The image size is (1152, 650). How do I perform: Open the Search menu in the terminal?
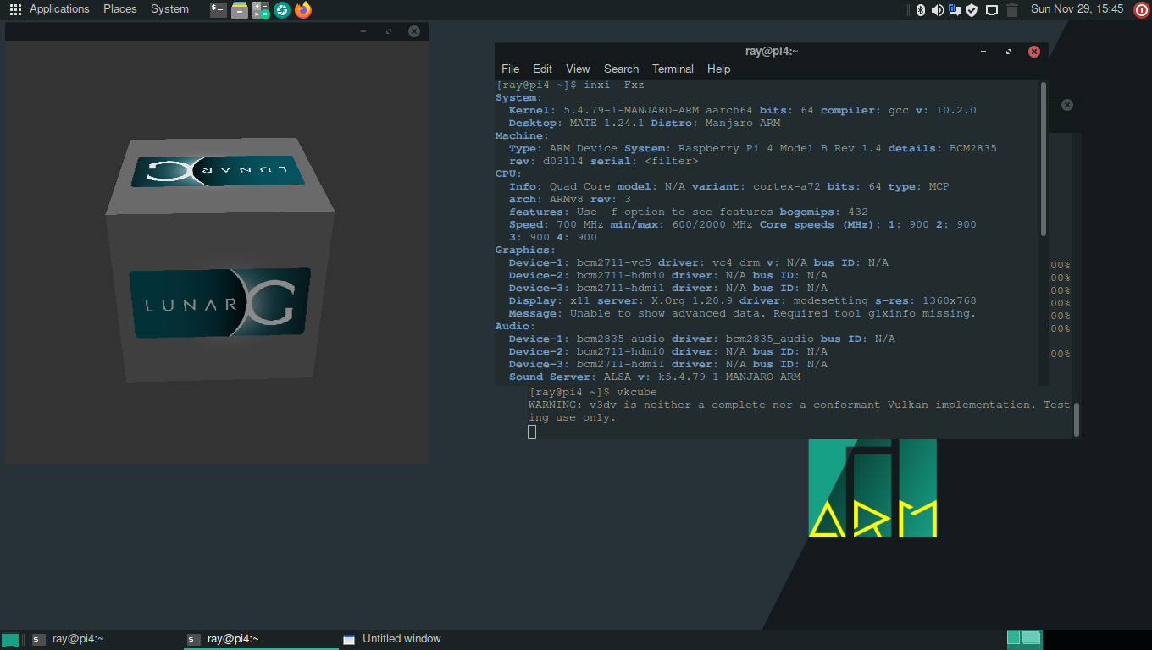click(x=621, y=69)
